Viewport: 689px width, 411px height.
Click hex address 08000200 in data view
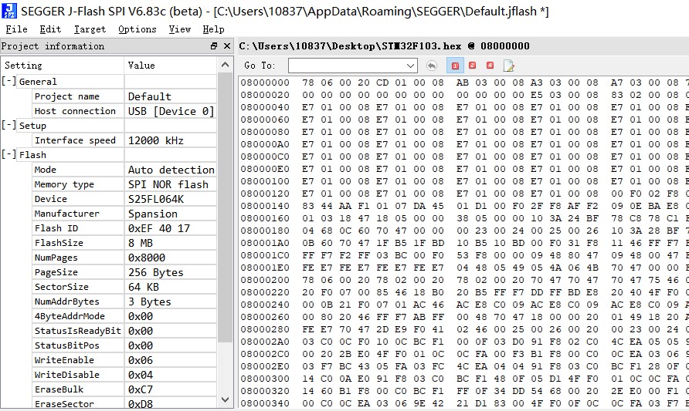tap(265, 280)
